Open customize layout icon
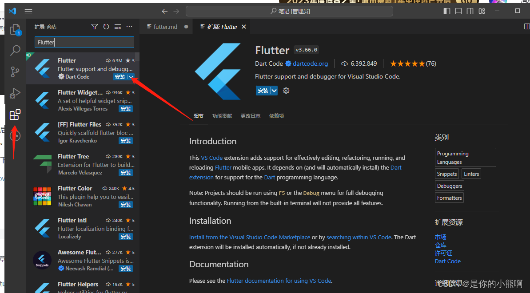This screenshot has height=293, width=530. click(x=482, y=11)
